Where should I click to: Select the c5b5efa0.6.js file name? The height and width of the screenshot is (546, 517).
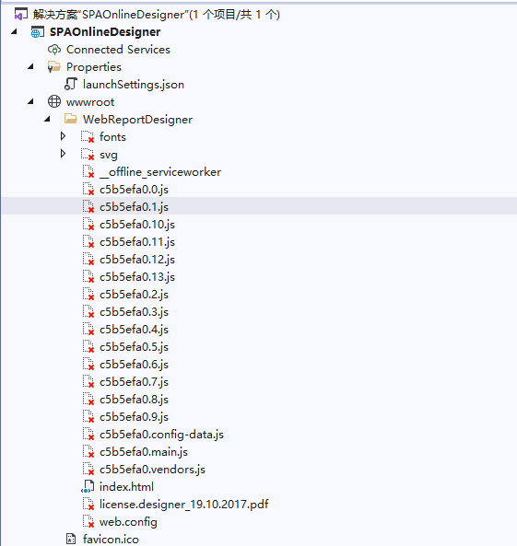click(134, 365)
